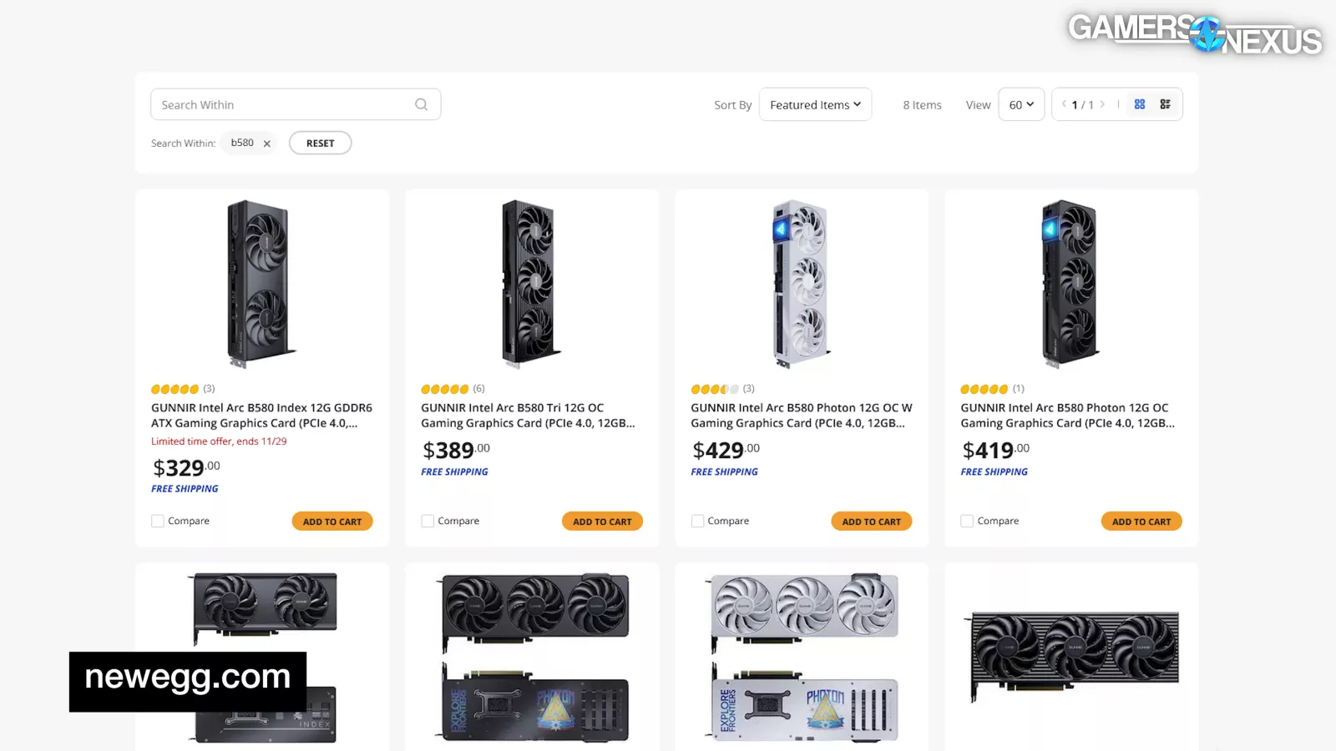Add $329 B580 Index to cart

(x=332, y=522)
